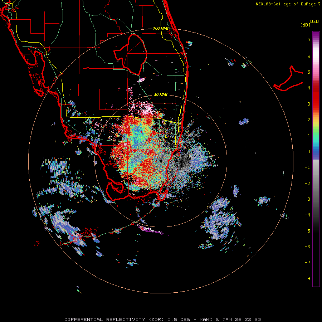Click the 2 value on color scale
The width and height of the screenshot is (322, 322).
click(309, 119)
